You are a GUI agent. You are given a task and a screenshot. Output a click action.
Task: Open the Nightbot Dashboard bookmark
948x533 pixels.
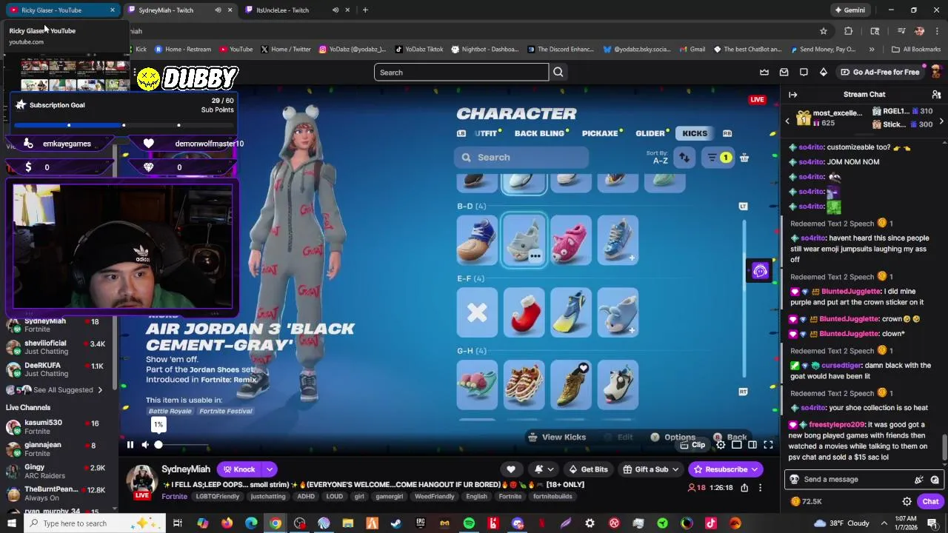tap(484, 50)
